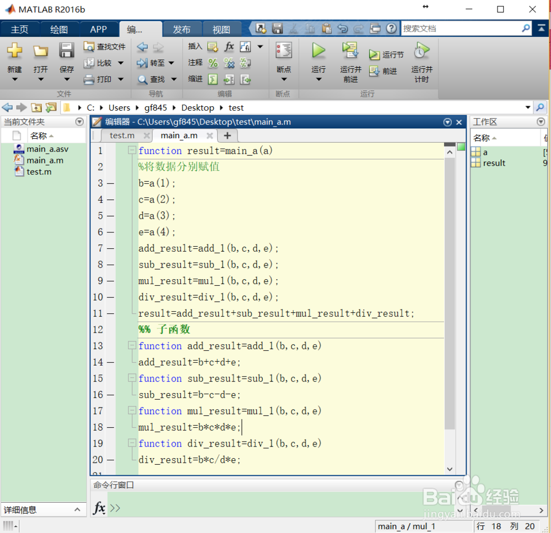This screenshot has width=551, height=533.
Task: Expand the Details (详细信息) panel
Action: [x=77, y=510]
